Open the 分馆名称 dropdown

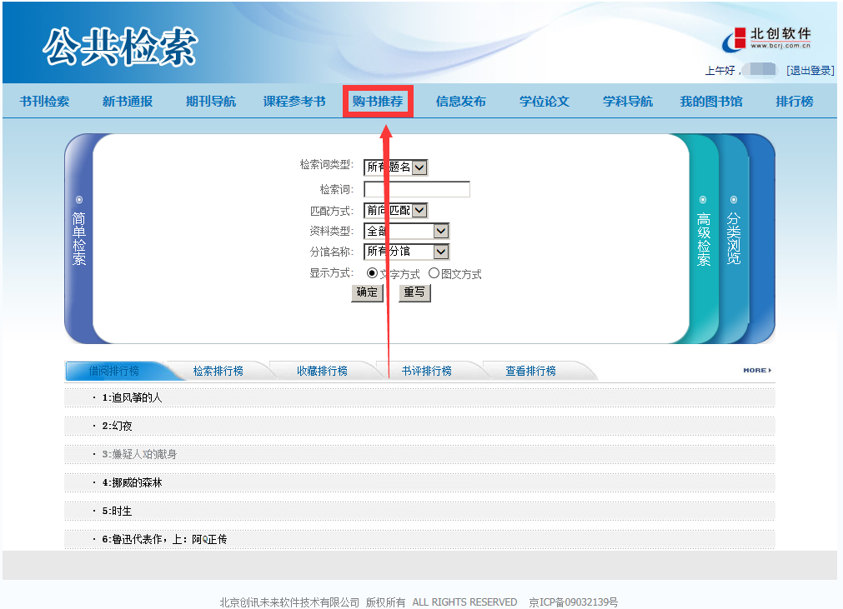441,252
